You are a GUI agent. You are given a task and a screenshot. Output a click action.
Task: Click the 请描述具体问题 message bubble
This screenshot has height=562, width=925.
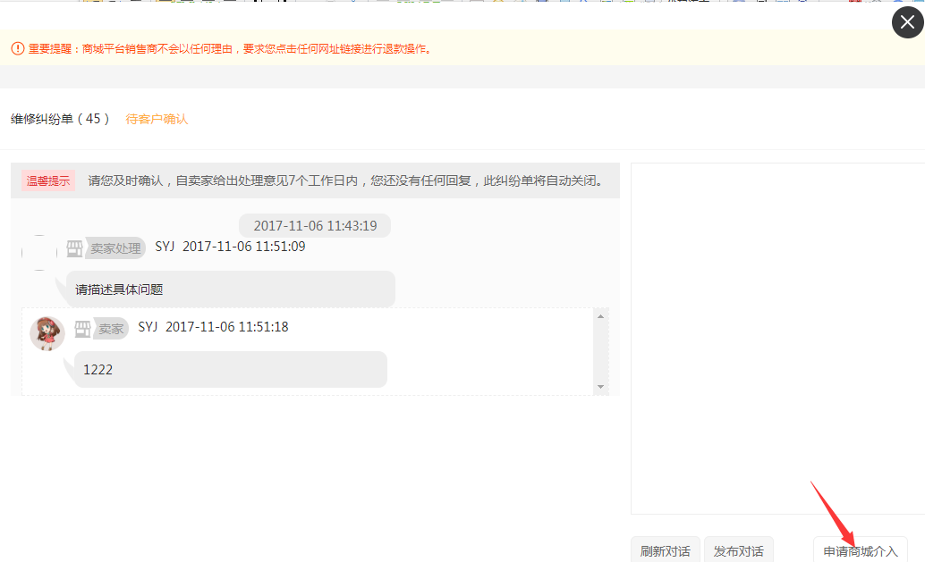[230, 289]
